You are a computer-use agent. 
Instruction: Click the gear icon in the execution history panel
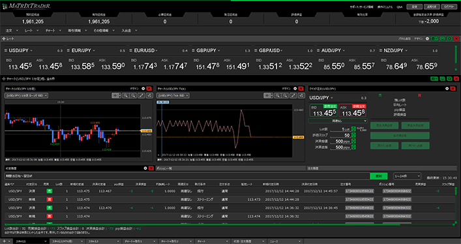(145, 169)
